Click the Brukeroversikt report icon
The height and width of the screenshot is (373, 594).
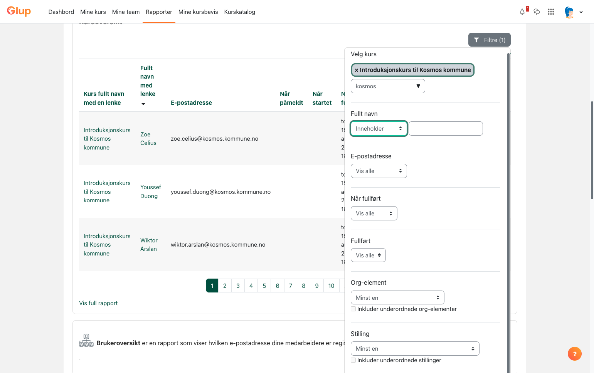(86, 340)
